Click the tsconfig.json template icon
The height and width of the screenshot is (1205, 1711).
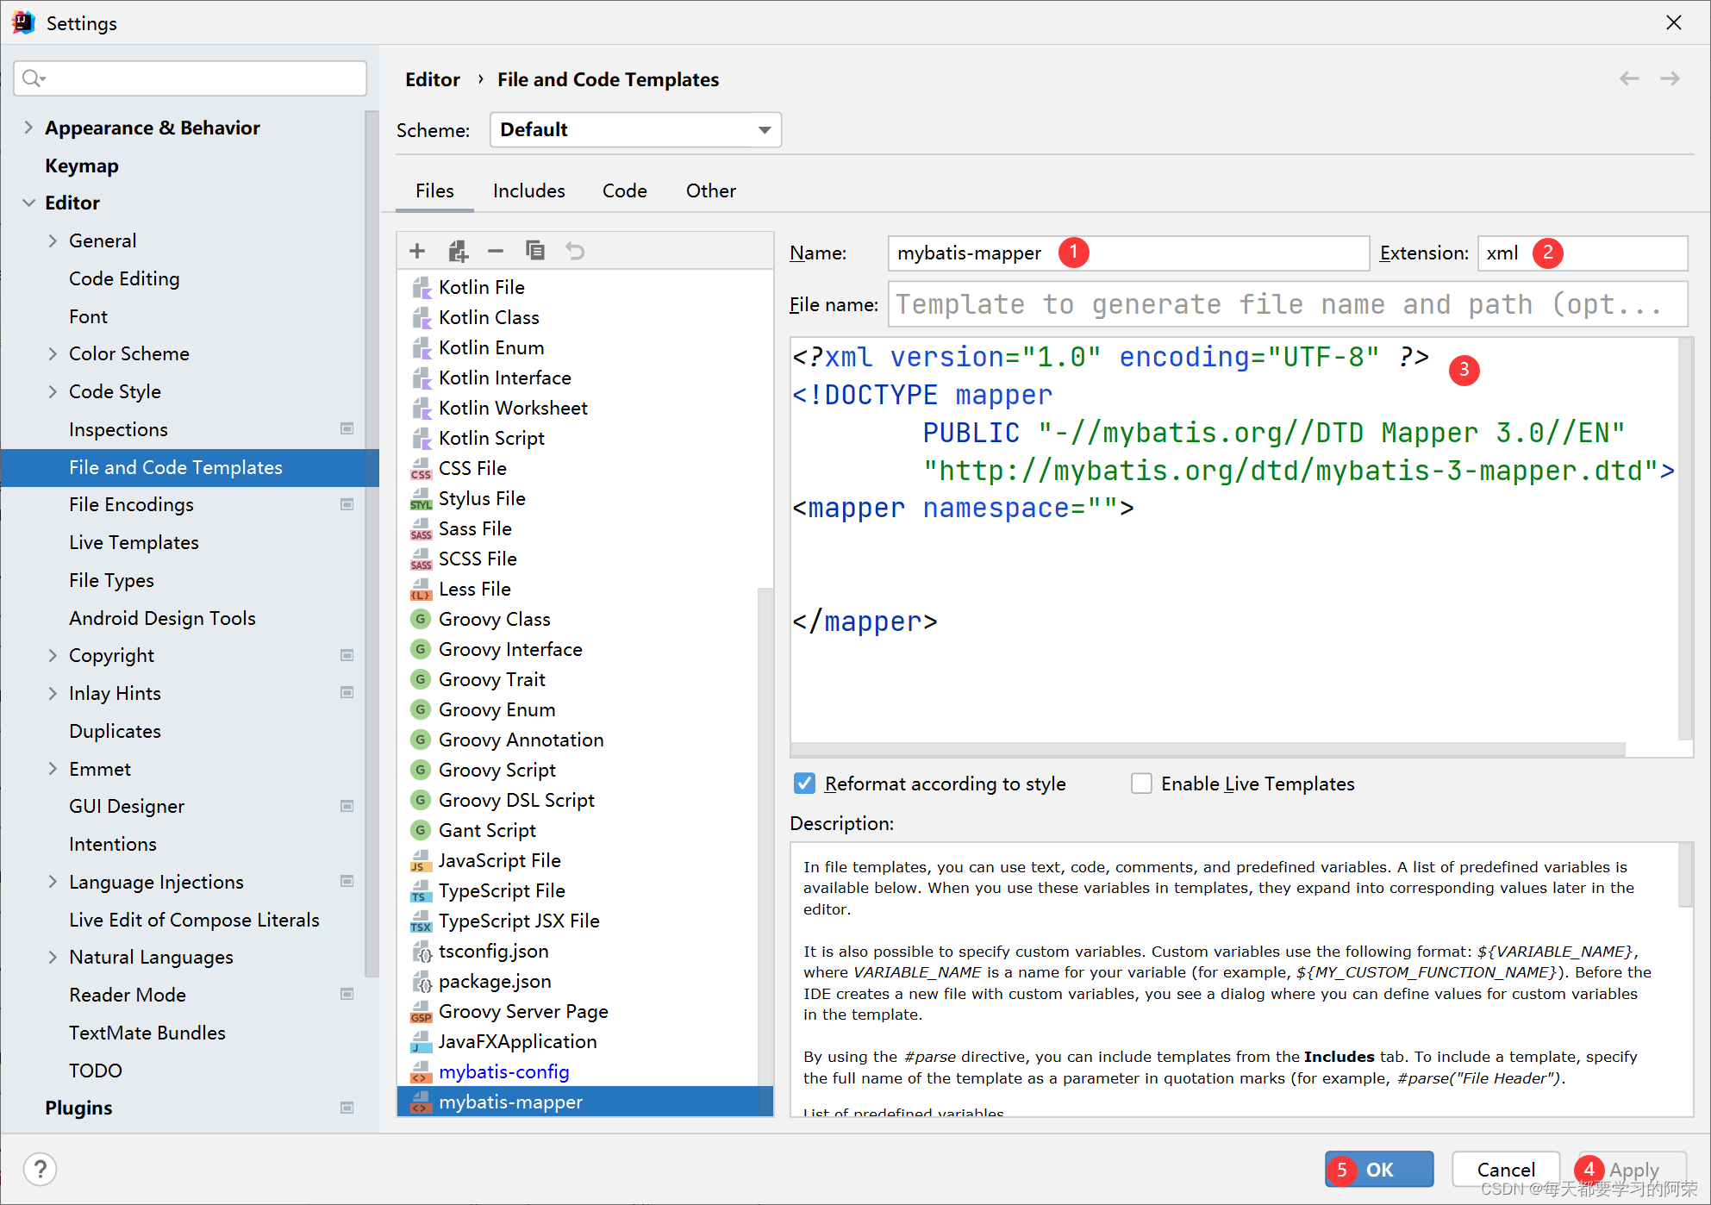421,951
